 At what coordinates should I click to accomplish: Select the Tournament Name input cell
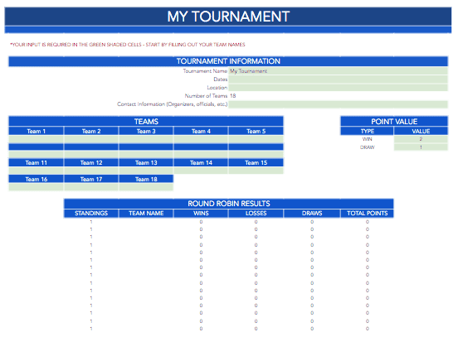338,71
